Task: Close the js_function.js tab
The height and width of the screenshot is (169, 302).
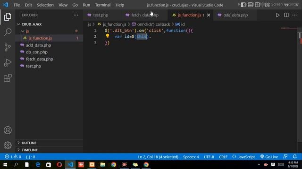Action: click(x=209, y=15)
